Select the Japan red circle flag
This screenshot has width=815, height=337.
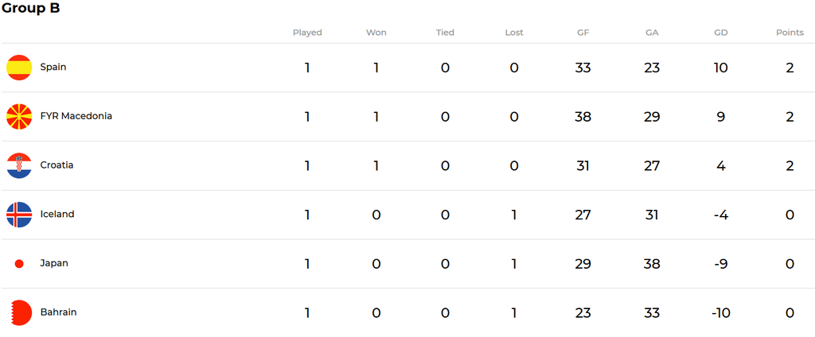[19, 264]
